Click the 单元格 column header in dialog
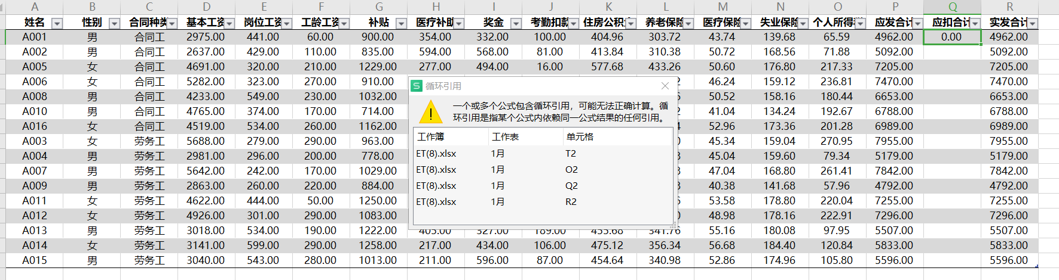This screenshot has width=1059, height=280. pos(580,137)
